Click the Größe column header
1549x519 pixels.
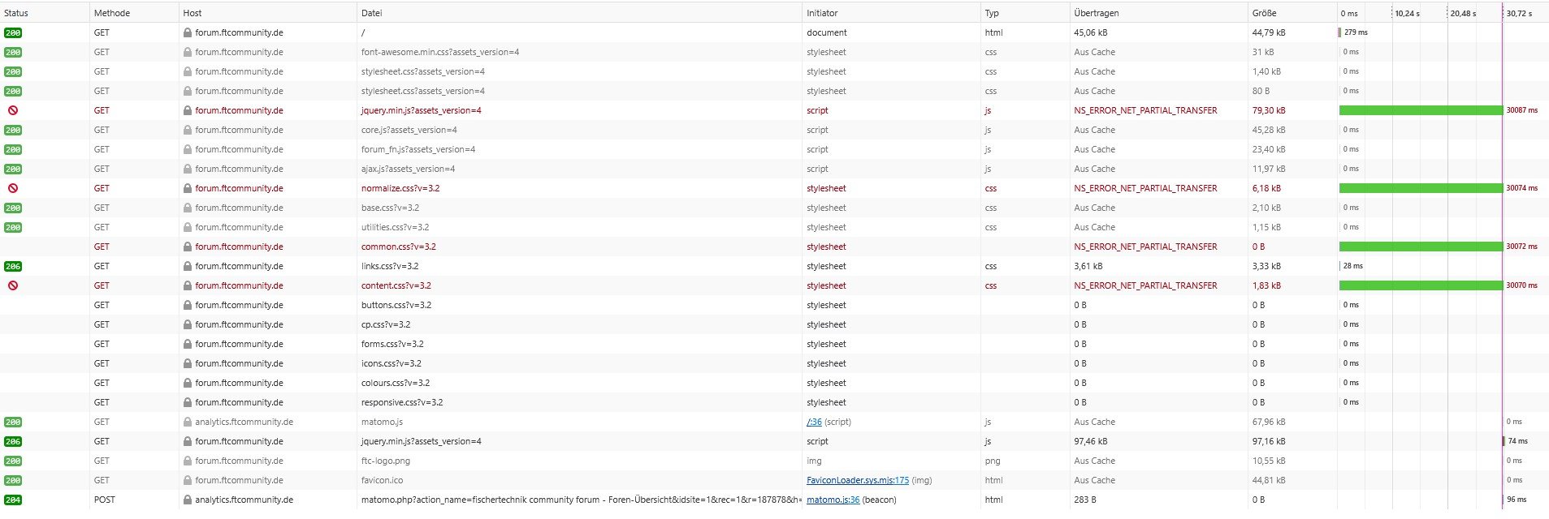(x=1264, y=13)
